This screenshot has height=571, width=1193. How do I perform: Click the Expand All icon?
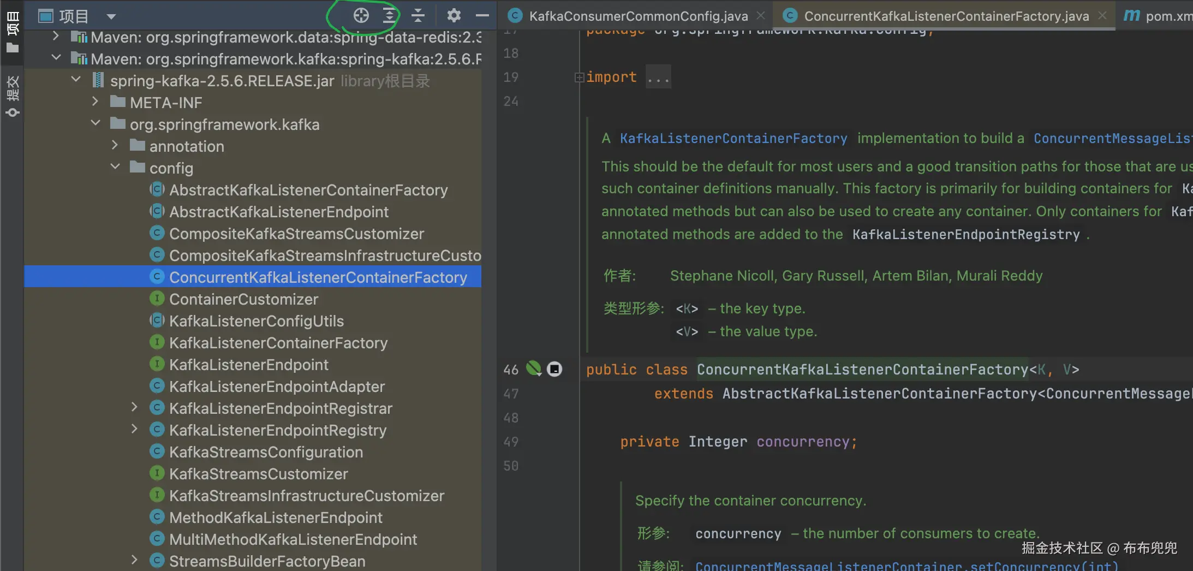tap(389, 16)
